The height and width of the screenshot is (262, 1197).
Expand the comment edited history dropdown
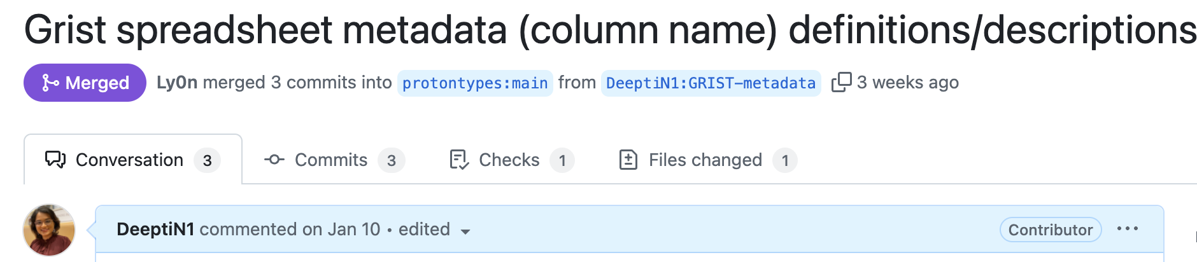pos(434,230)
